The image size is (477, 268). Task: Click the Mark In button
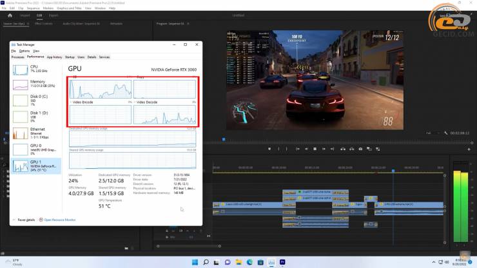click(x=278, y=149)
